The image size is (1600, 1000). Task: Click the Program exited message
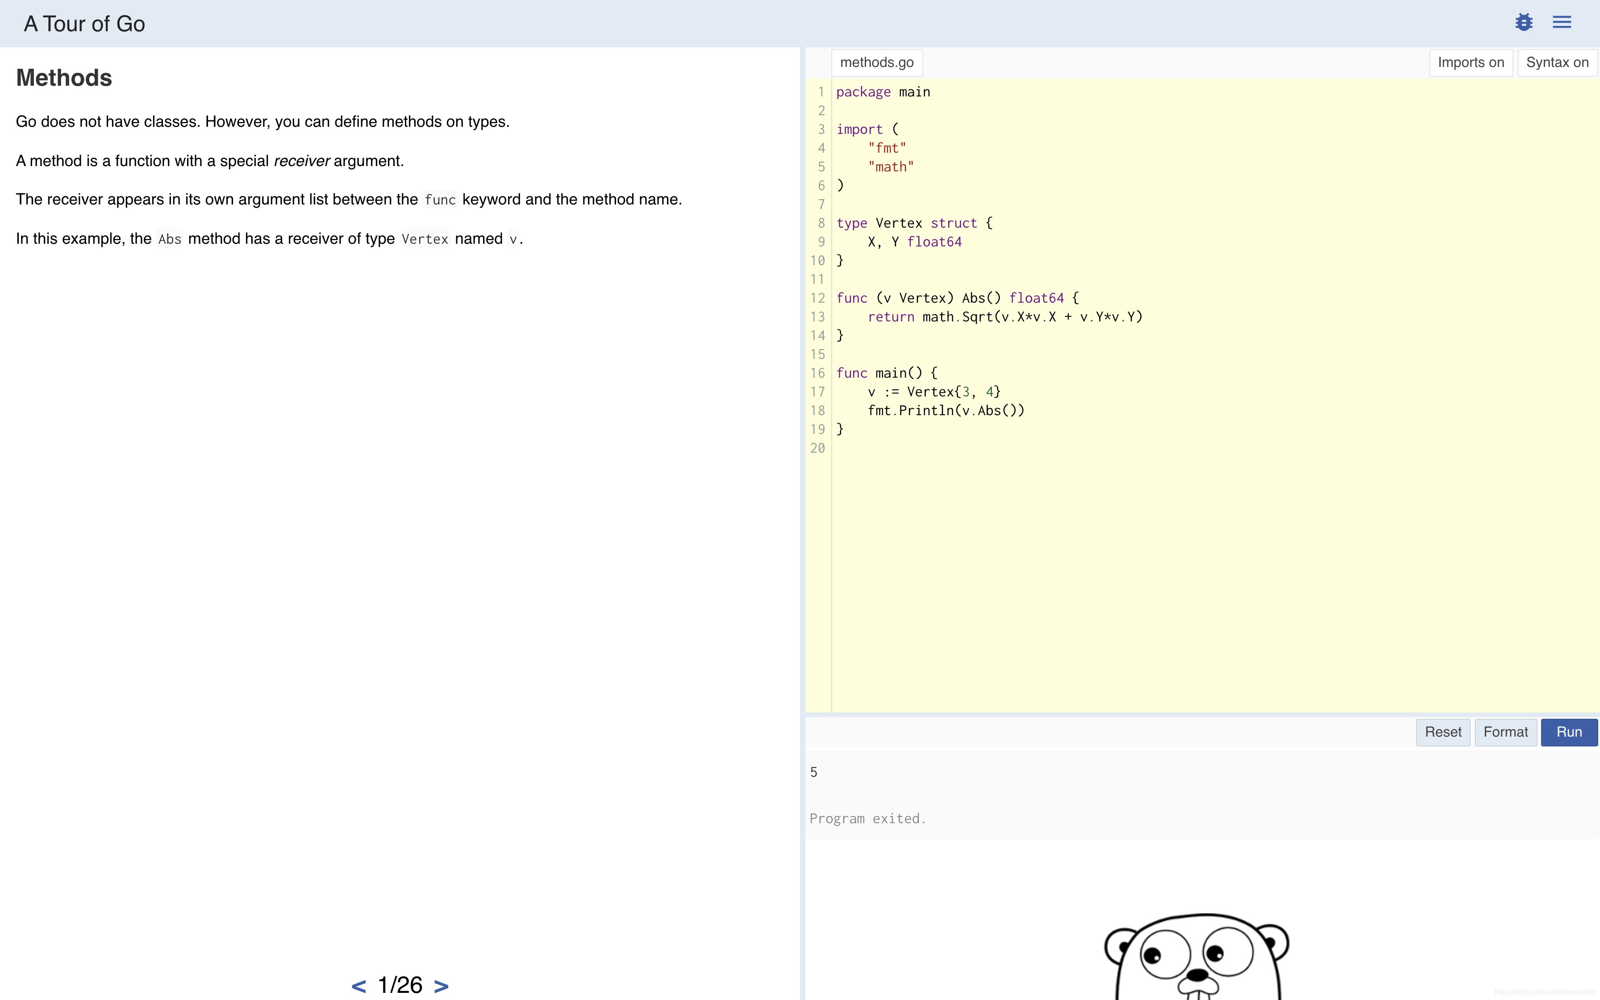[867, 819]
